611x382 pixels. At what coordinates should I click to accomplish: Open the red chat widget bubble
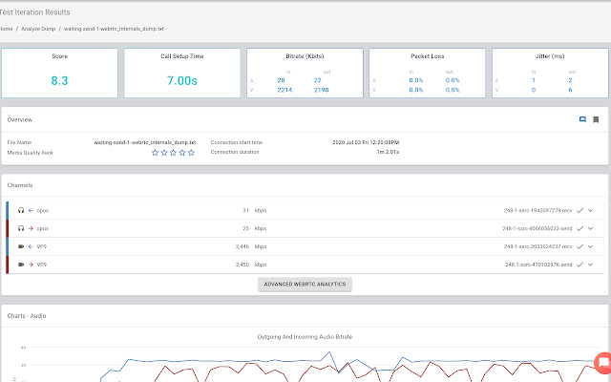(x=602, y=362)
